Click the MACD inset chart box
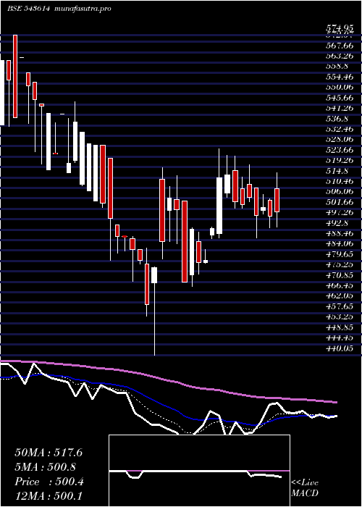 click(199, 471)
